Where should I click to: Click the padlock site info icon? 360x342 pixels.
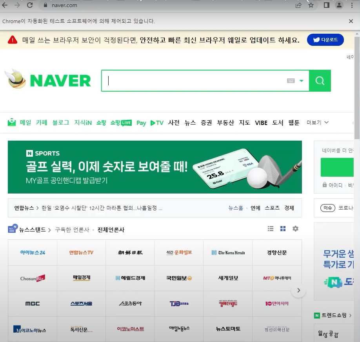[45, 5]
